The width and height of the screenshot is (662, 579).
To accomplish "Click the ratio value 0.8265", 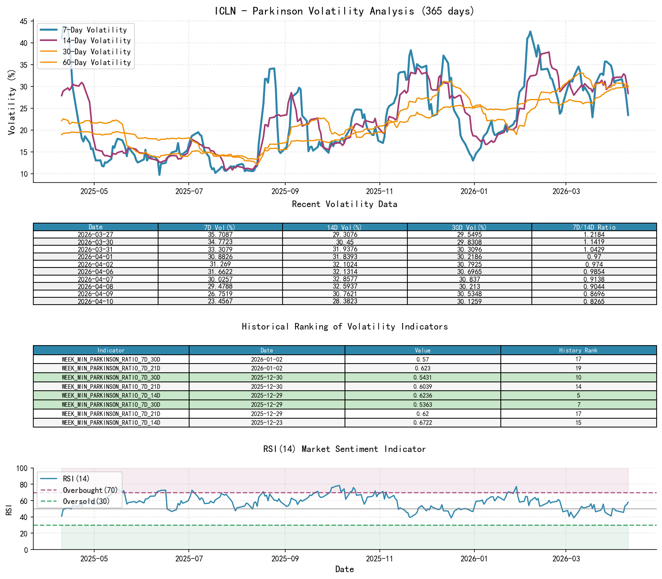I will (594, 301).
